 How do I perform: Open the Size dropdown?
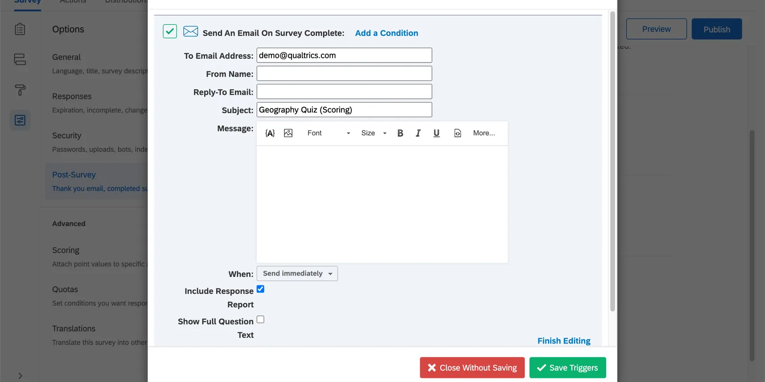373,133
